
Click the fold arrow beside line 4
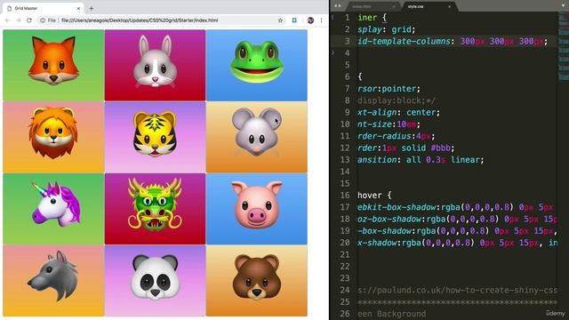pyautogui.click(x=333, y=53)
